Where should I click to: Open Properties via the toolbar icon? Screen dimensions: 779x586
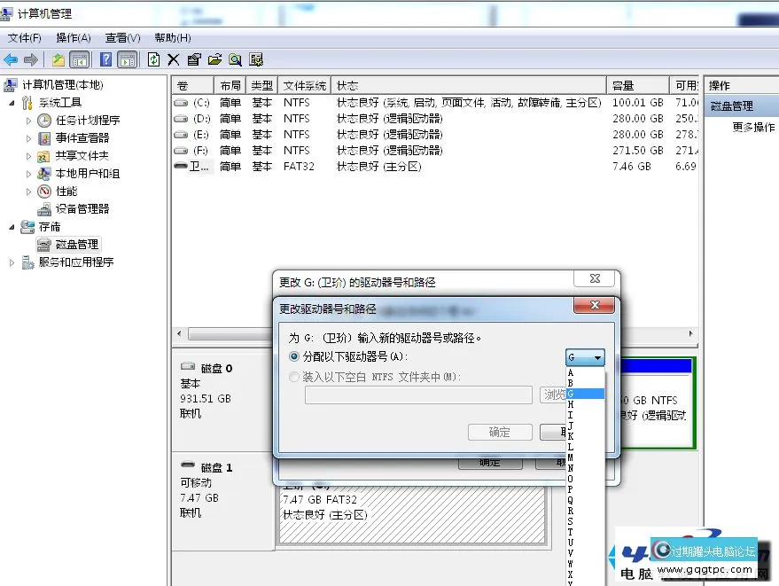point(194,59)
